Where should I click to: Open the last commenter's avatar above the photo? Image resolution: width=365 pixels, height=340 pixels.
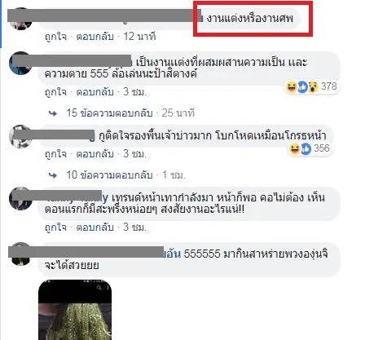(x=20, y=254)
